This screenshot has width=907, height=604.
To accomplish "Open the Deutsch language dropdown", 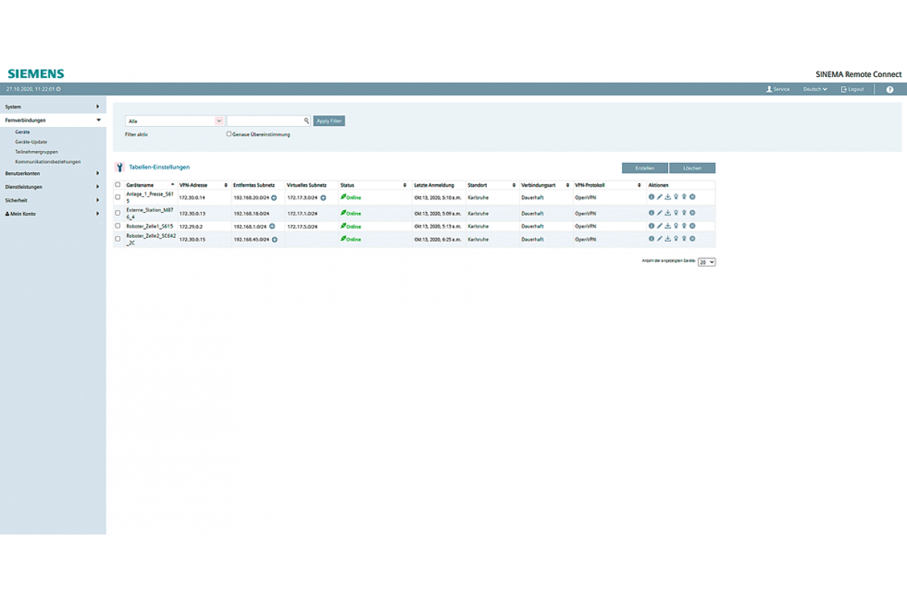I will [x=815, y=89].
